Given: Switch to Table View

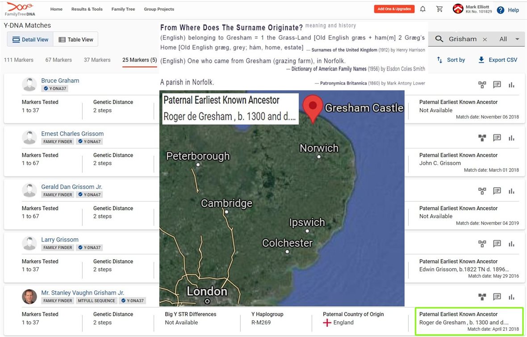Looking at the screenshot, I should pyautogui.click(x=76, y=40).
